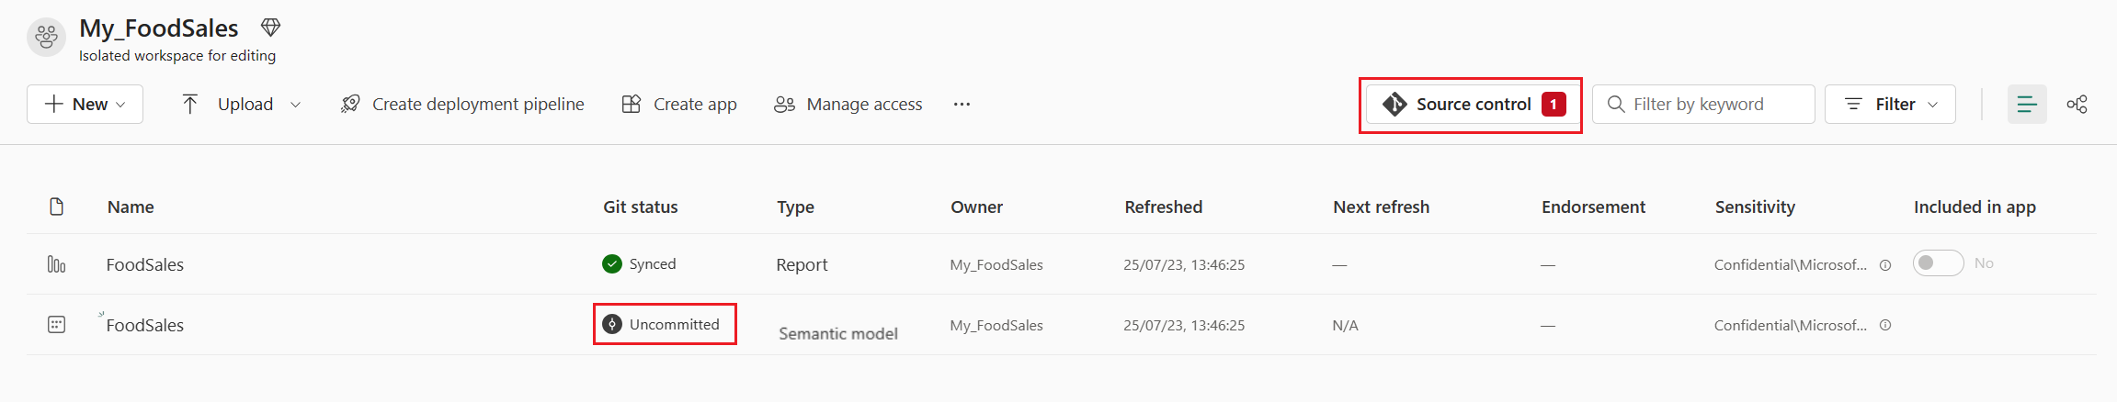Open Manage access

coord(848,105)
